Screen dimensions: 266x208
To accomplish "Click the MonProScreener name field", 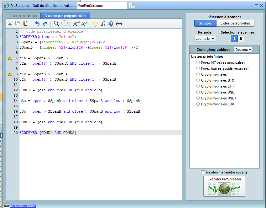I will tap(102, 6).
